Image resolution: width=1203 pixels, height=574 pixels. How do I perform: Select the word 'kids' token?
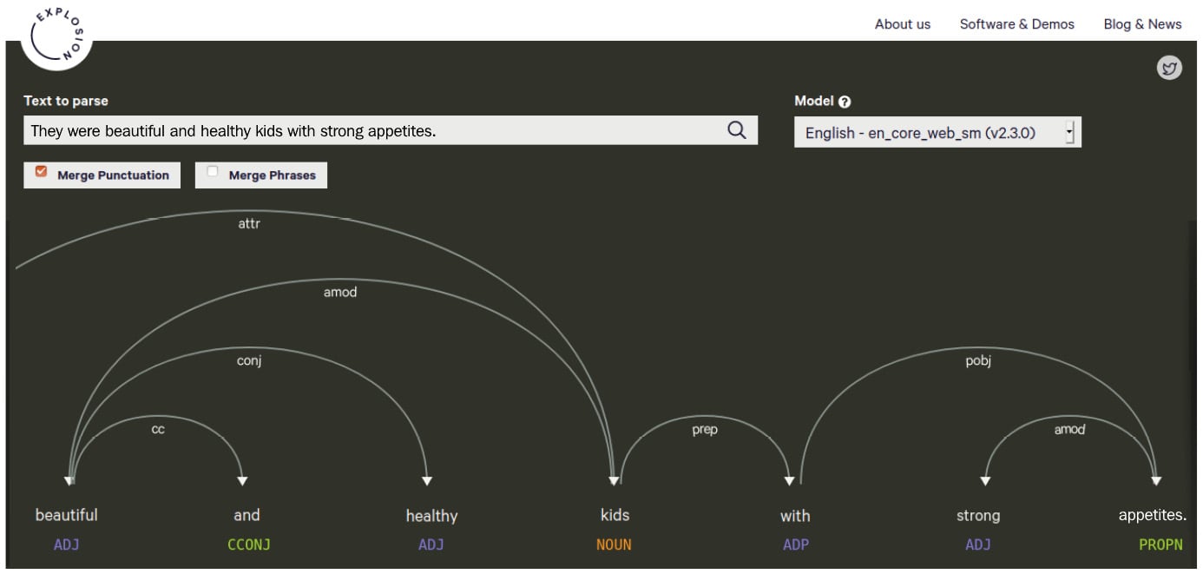pos(615,515)
